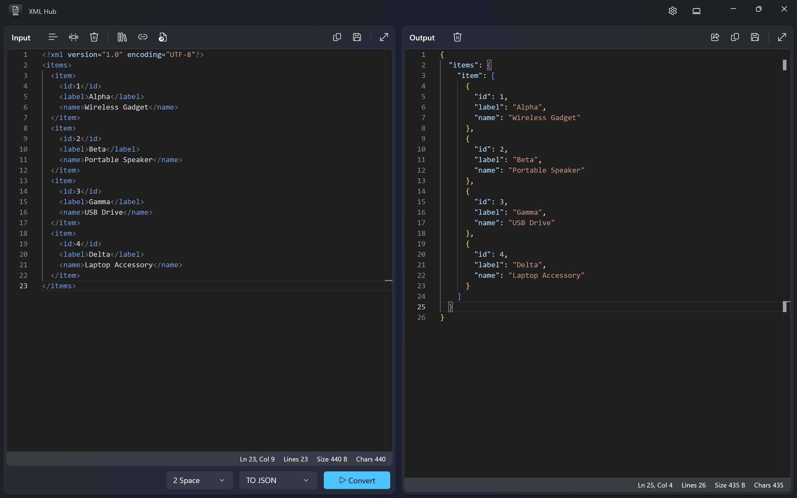Copy a shareable link for the input
The height and width of the screenshot is (498, 797).
point(143,37)
